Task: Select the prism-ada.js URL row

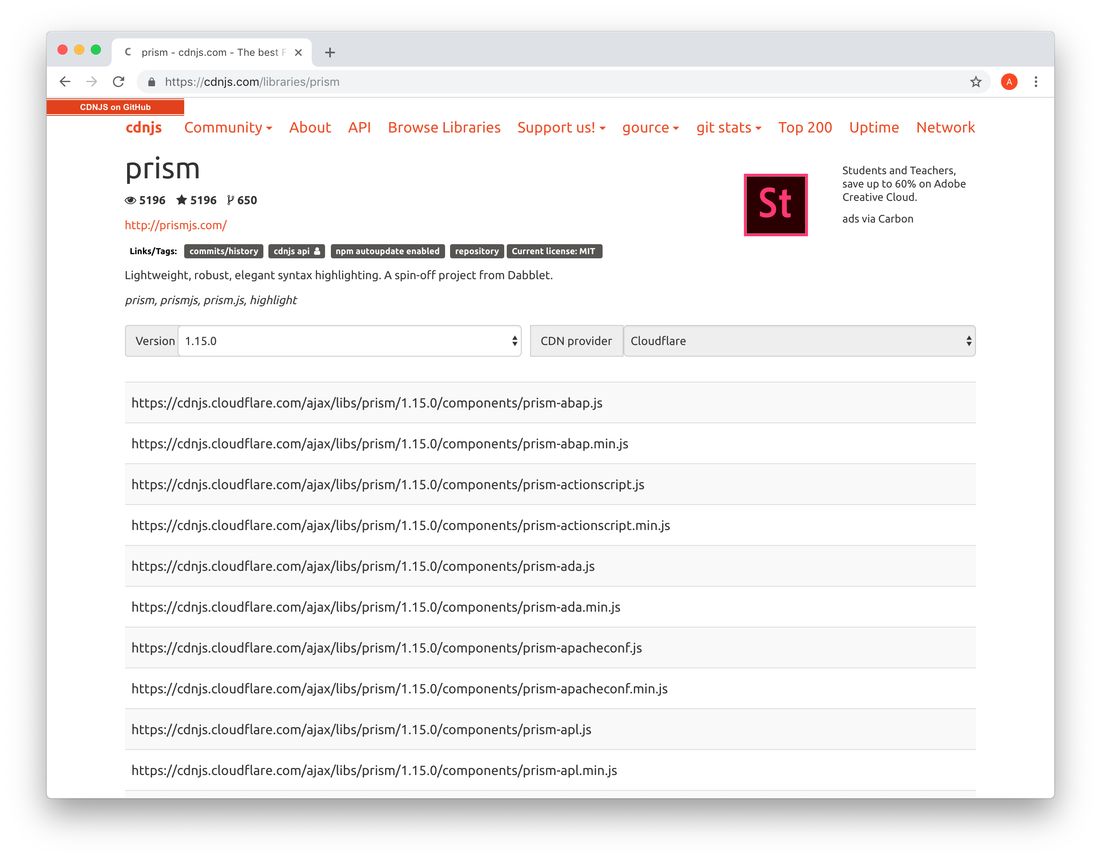Action: [x=550, y=566]
